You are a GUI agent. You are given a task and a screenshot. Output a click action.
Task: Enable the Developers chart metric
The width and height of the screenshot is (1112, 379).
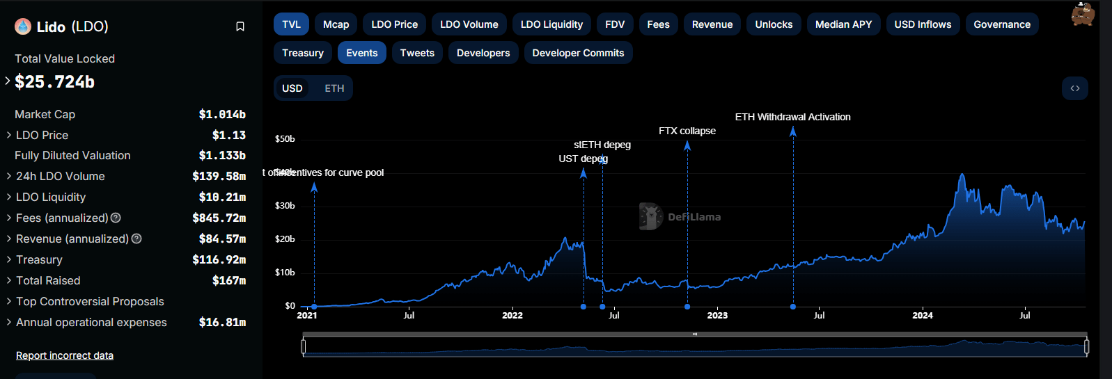coord(483,53)
